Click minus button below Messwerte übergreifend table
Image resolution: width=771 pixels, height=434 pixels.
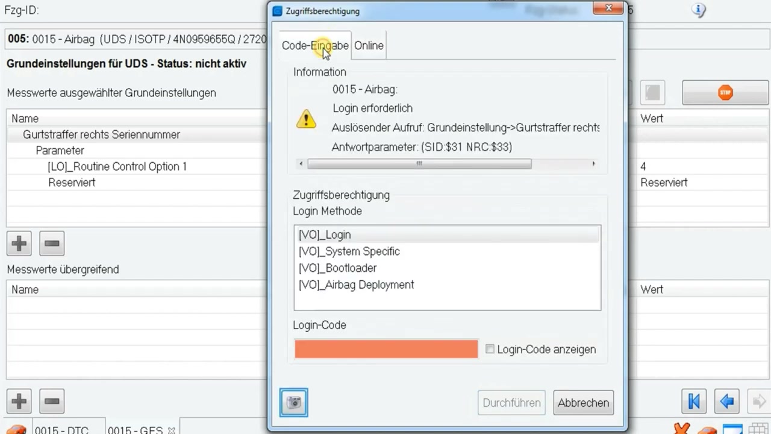point(52,401)
